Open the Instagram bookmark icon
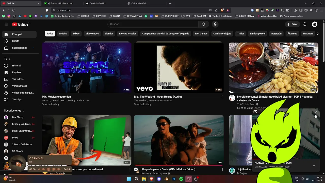325x183 pixels. [9, 16]
